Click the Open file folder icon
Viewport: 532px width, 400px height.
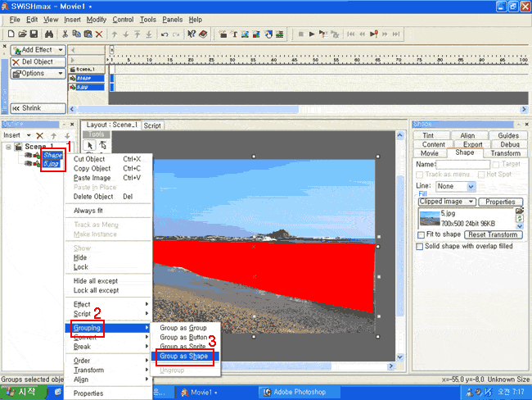click(x=22, y=34)
